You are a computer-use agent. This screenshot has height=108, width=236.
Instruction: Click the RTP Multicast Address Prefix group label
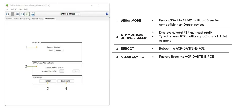click(x=43, y=63)
